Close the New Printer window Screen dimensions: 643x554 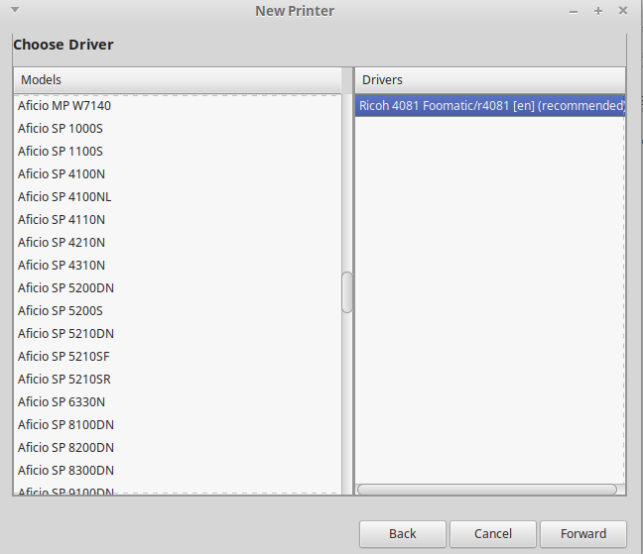coord(623,11)
